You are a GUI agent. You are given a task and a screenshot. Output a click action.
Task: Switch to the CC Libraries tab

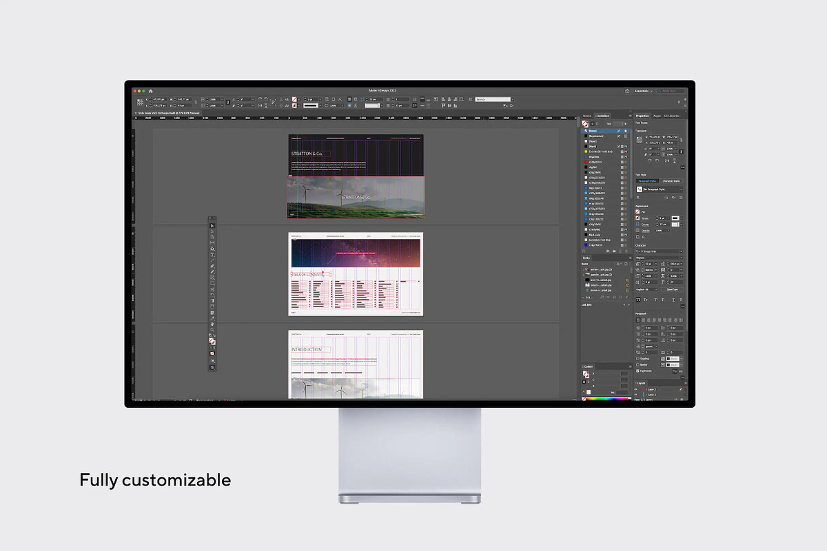click(x=672, y=116)
